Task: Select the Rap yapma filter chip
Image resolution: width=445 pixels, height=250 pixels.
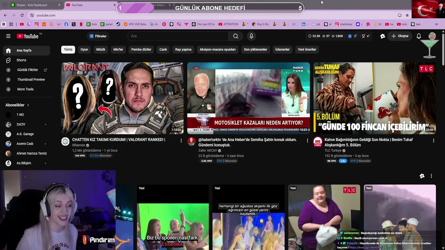Action: coord(183,49)
